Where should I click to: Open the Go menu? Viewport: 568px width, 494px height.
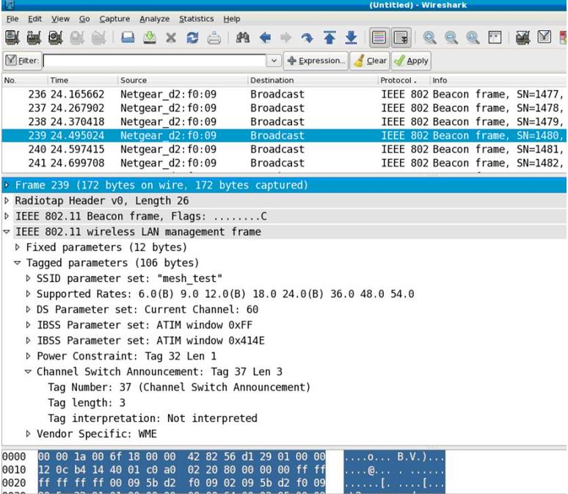pyautogui.click(x=84, y=19)
